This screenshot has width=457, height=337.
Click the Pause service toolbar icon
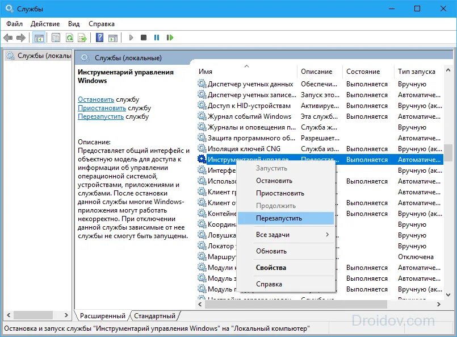coord(157,38)
